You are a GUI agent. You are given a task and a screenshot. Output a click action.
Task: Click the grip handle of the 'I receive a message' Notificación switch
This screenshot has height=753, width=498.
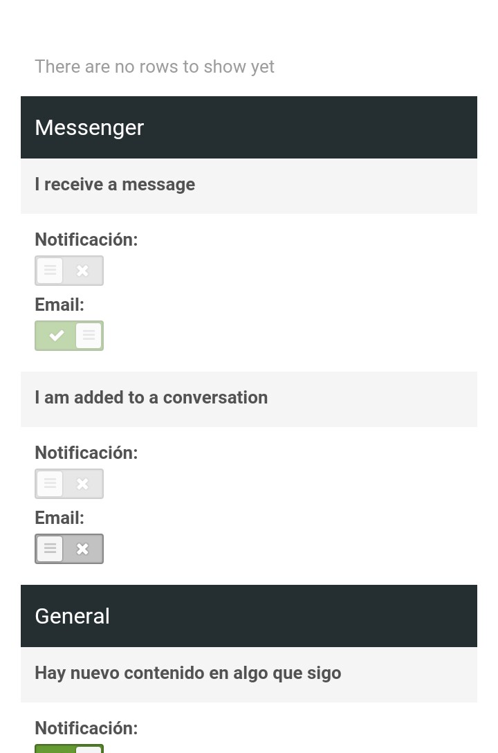[x=50, y=271]
